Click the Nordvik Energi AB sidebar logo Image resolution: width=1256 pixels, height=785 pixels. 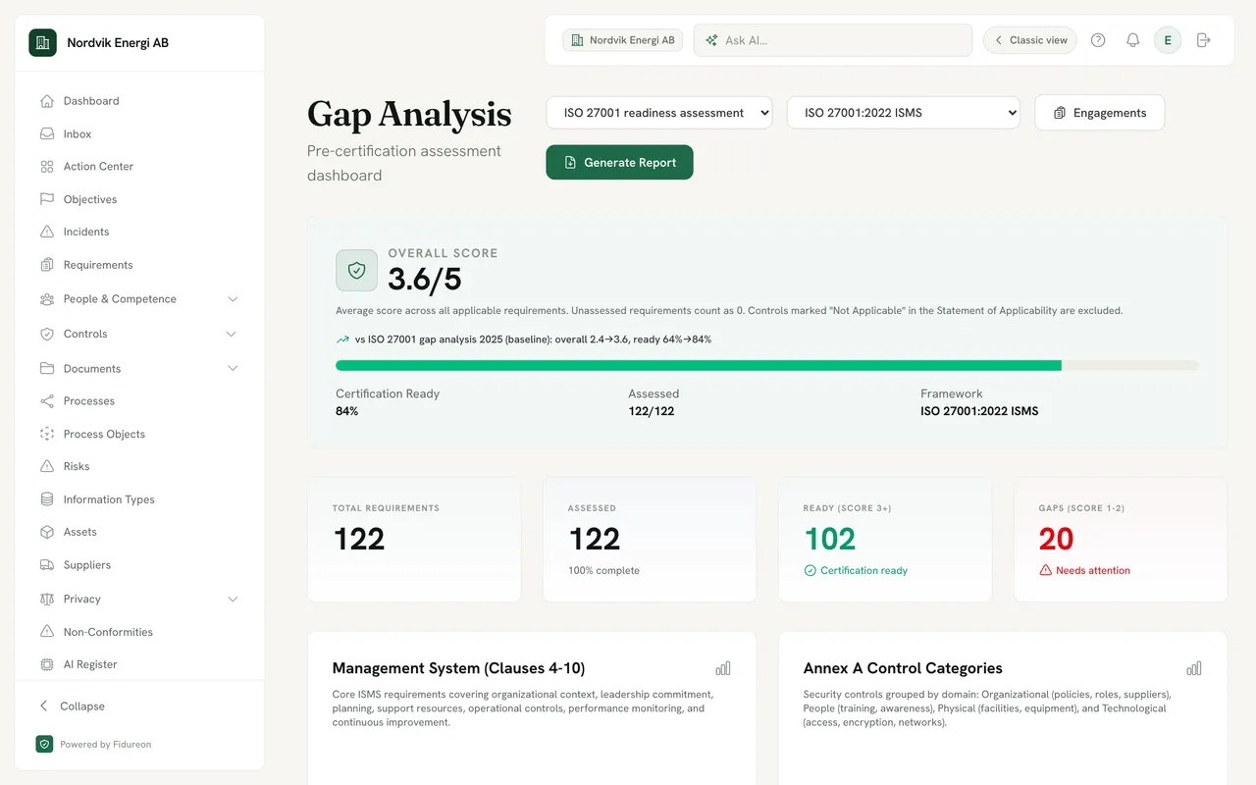point(42,43)
